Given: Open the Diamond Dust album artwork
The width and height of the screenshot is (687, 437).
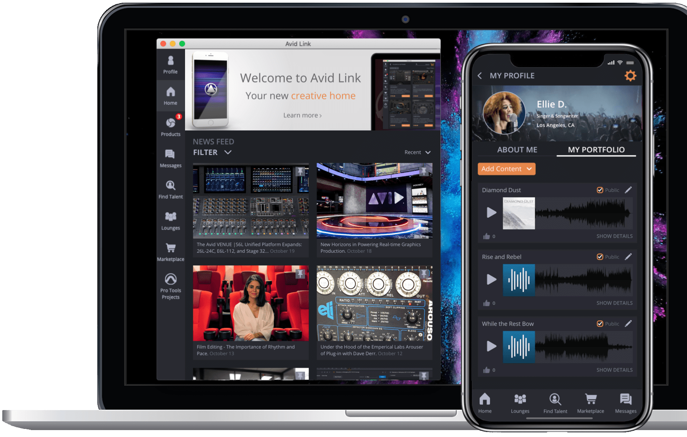Looking at the screenshot, I should click(519, 213).
